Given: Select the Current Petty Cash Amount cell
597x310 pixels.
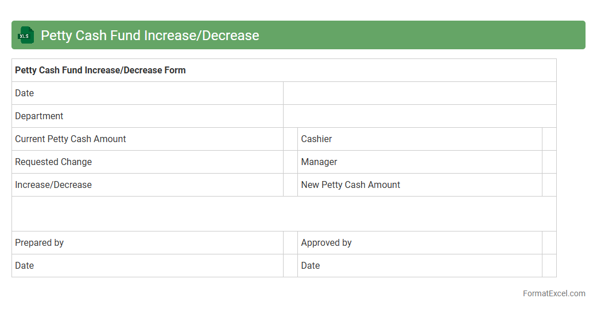Looking at the screenshot, I should (x=147, y=139).
